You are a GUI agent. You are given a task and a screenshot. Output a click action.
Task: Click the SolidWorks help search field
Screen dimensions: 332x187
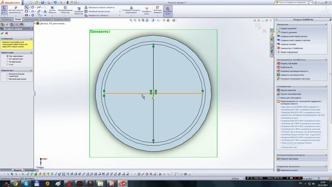pyautogui.click(x=293, y=3)
